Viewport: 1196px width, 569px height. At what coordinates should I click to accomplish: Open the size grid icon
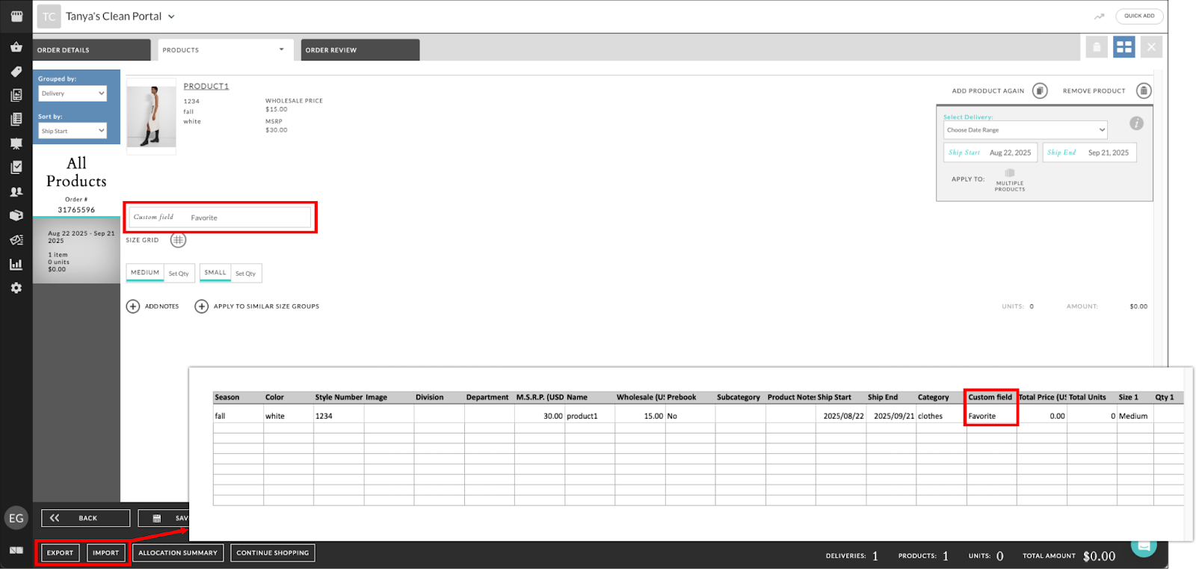pyautogui.click(x=178, y=240)
